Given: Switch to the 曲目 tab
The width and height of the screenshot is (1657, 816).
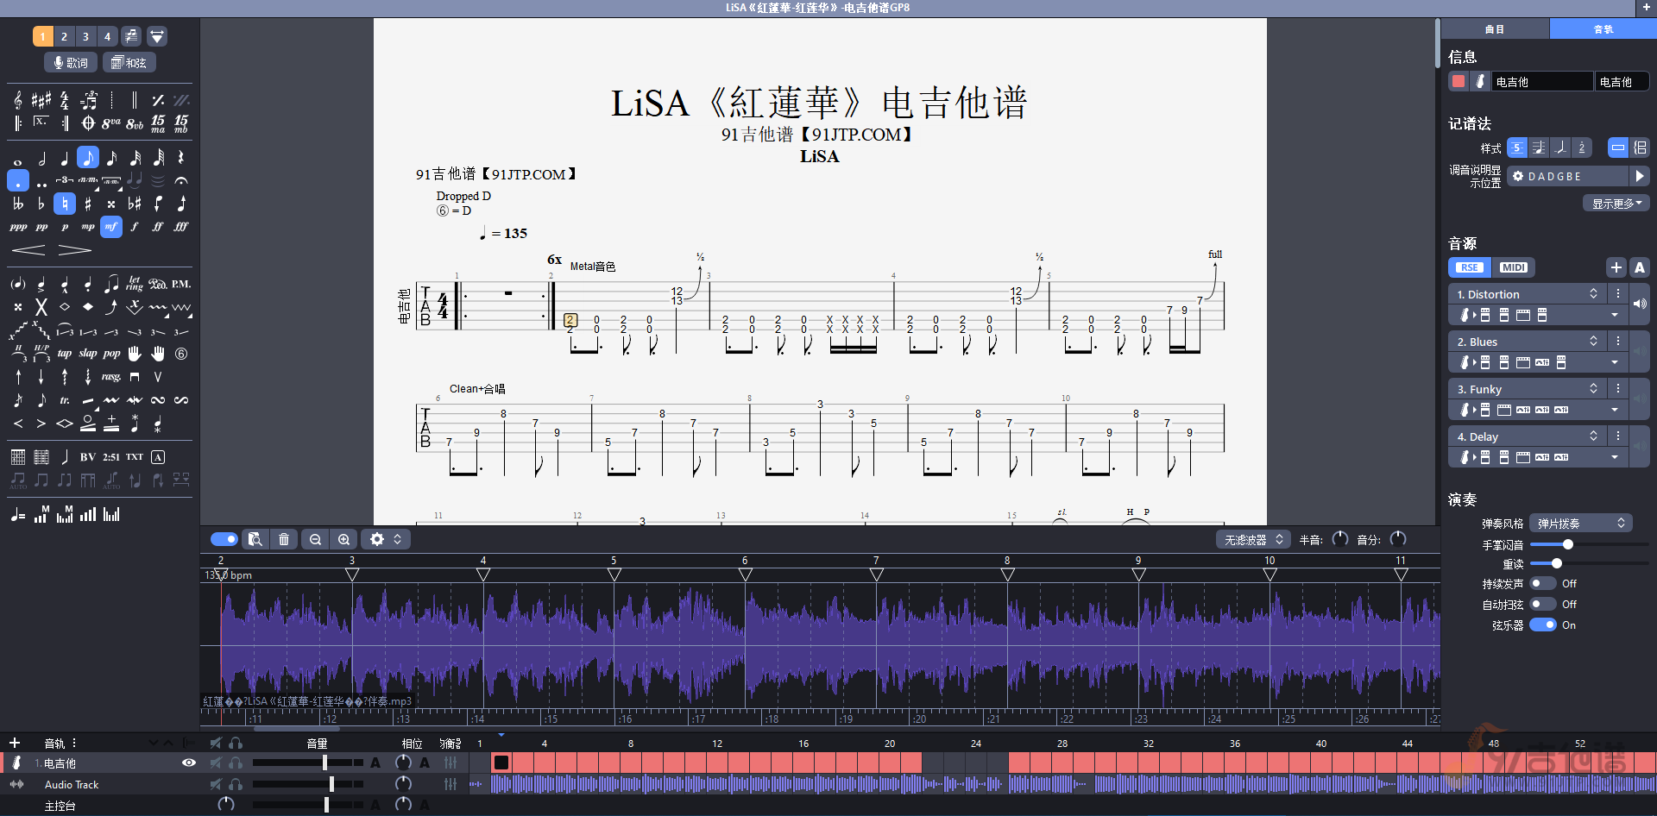Looking at the screenshot, I should click(1495, 29).
